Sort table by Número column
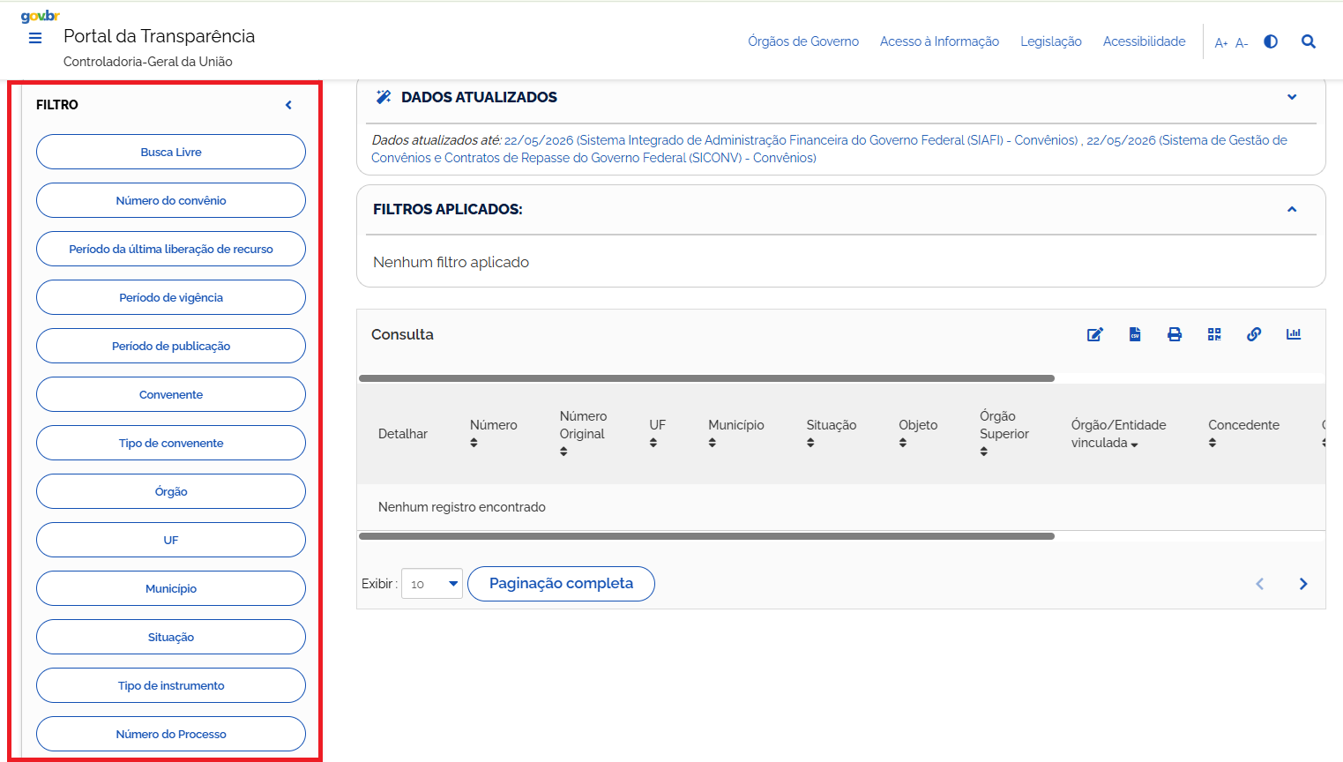 pos(474,443)
